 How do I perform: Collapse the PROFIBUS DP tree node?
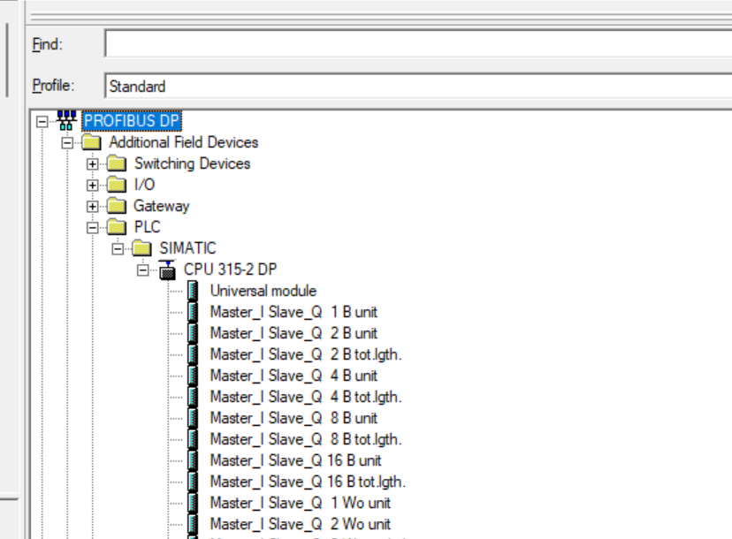tap(42, 121)
